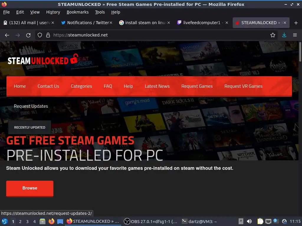The image size is (302, 226).
Task: Activate the OBS 27.0.1 taskbar entry
Action: click(150, 221)
